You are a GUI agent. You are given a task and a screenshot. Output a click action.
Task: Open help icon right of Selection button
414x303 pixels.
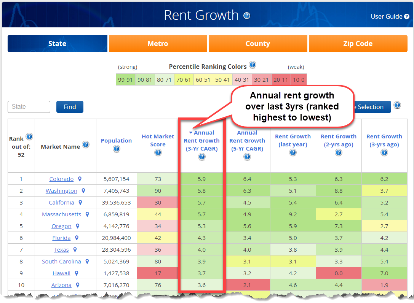[x=397, y=105]
